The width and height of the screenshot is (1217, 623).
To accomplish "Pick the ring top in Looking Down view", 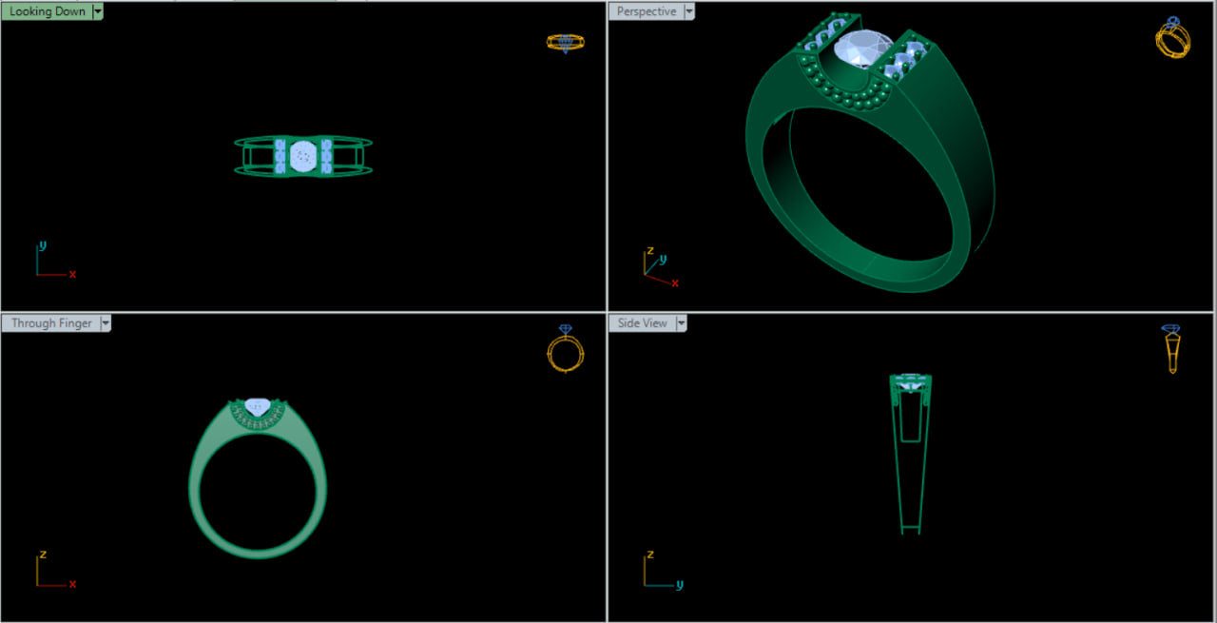I will pos(302,155).
